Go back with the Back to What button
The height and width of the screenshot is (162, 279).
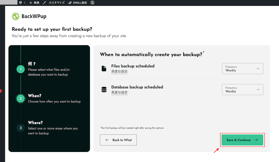pos(118,140)
